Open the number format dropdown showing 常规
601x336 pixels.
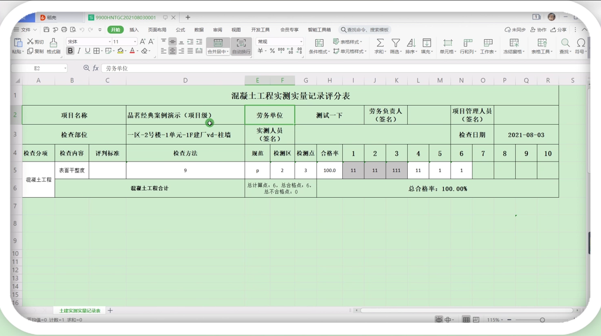[301, 42]
